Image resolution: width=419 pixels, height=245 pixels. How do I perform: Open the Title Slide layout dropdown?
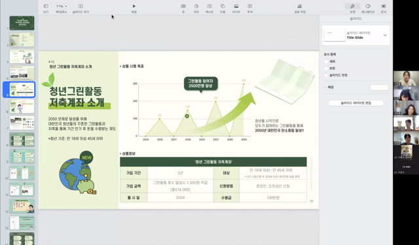385,35
